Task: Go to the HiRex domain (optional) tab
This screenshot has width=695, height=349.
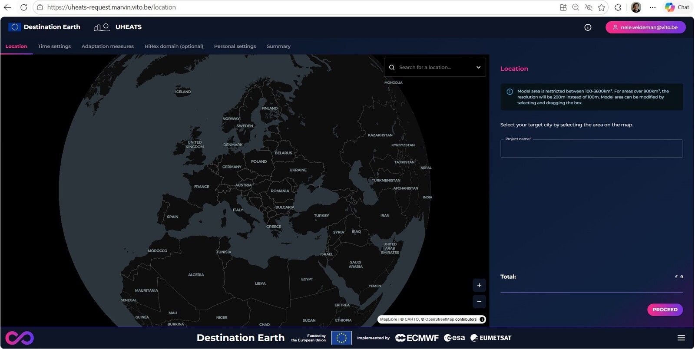Action: [x=174, y=46]
